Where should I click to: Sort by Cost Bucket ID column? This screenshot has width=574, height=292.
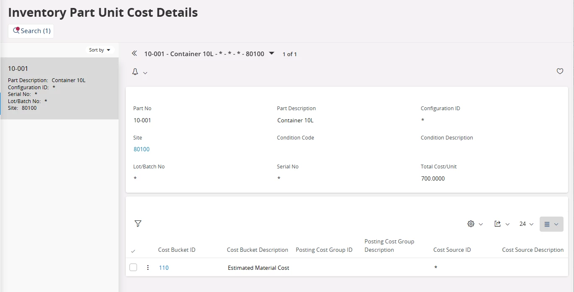(177, 250)
